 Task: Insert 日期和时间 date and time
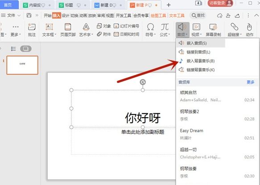[x=126, y=34]
